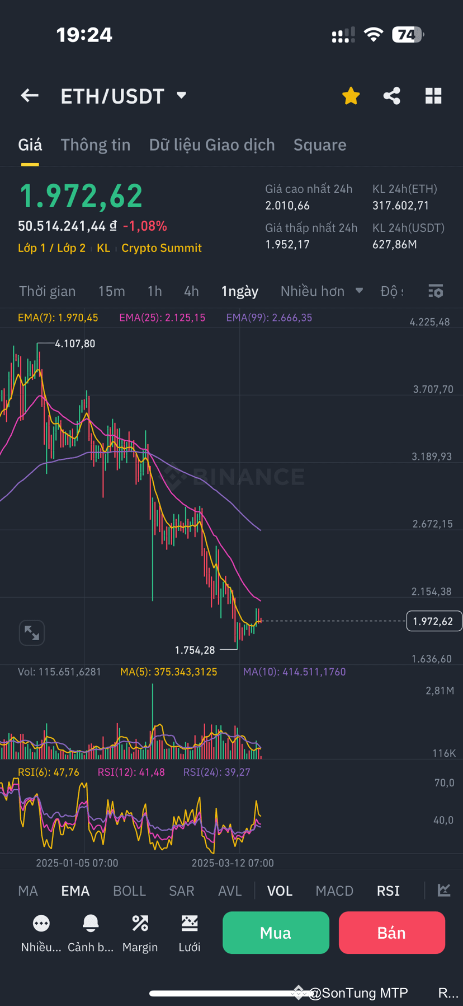This screenshot has height=1006, width=463.
Task: Select the 4h timeframe
Action: click(191, 291)
